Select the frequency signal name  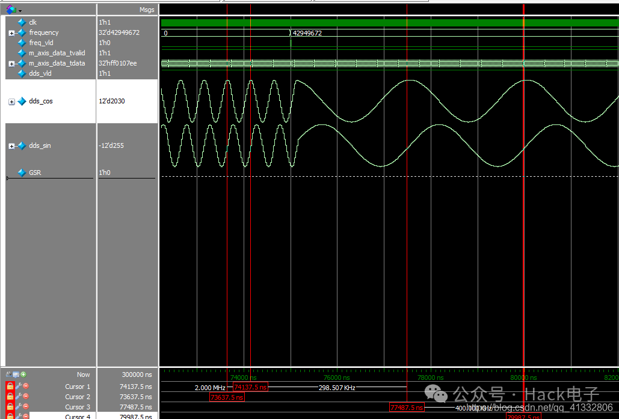coord(44,32)
